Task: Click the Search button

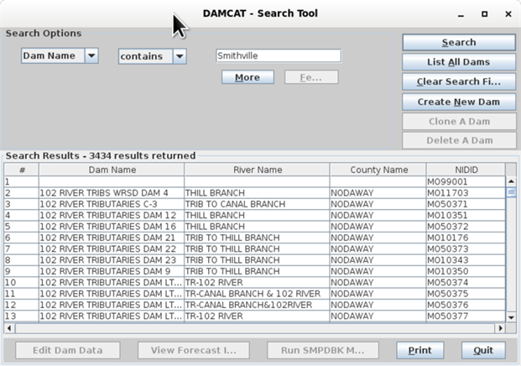Action: pyautogui.click(x=459, y=43)
